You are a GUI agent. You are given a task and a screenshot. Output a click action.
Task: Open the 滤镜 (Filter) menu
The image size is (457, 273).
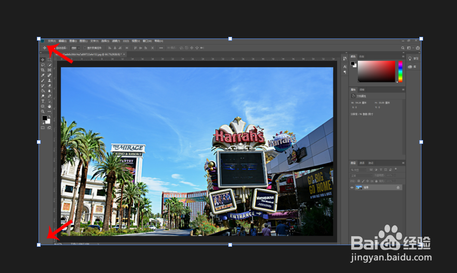pyautogui.click(x=116, y=41)
